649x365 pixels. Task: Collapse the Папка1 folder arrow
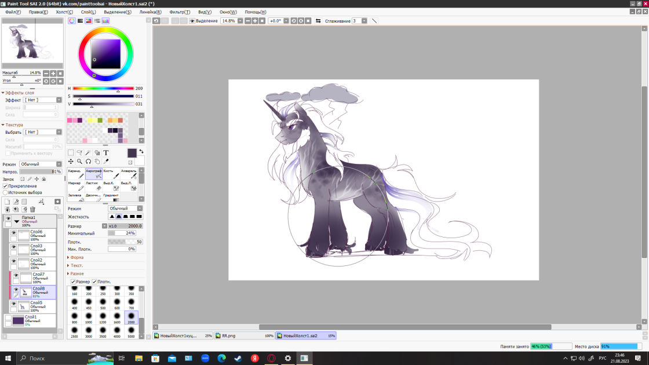click(17, 221)
